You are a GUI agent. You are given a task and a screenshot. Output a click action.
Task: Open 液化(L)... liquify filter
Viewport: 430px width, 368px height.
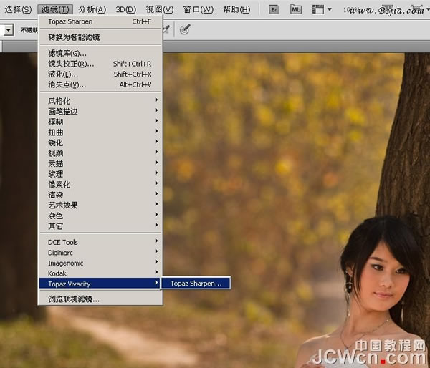click(x=100, y=74)
